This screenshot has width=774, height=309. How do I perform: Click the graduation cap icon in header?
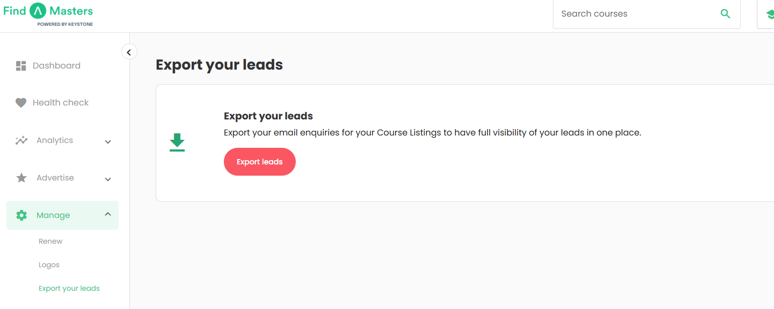(x=770, y=14)
